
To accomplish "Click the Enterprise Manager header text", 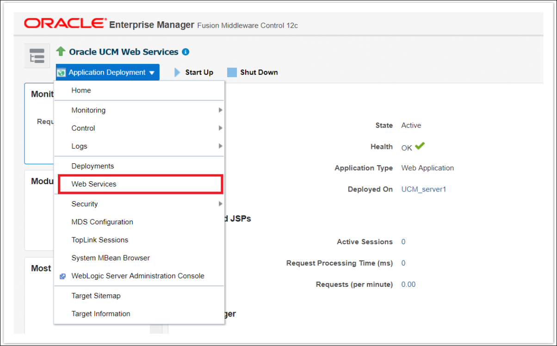I will pos(152,25).
